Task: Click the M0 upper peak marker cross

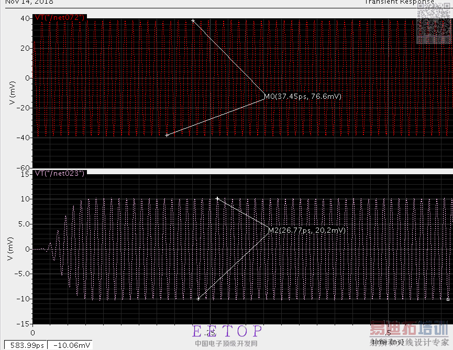Action: point(193,21)
